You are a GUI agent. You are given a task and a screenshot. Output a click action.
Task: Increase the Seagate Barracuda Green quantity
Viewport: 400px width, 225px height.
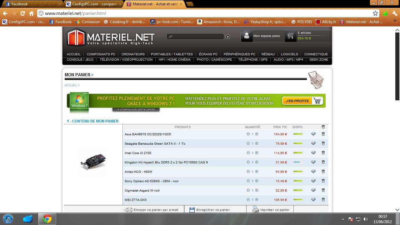coord(257,143)
